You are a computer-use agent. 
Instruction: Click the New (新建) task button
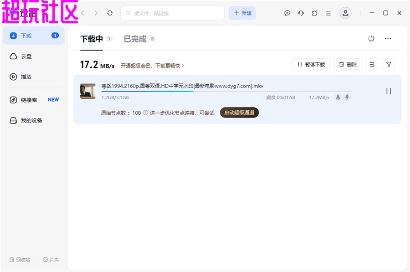click(242, 13)
